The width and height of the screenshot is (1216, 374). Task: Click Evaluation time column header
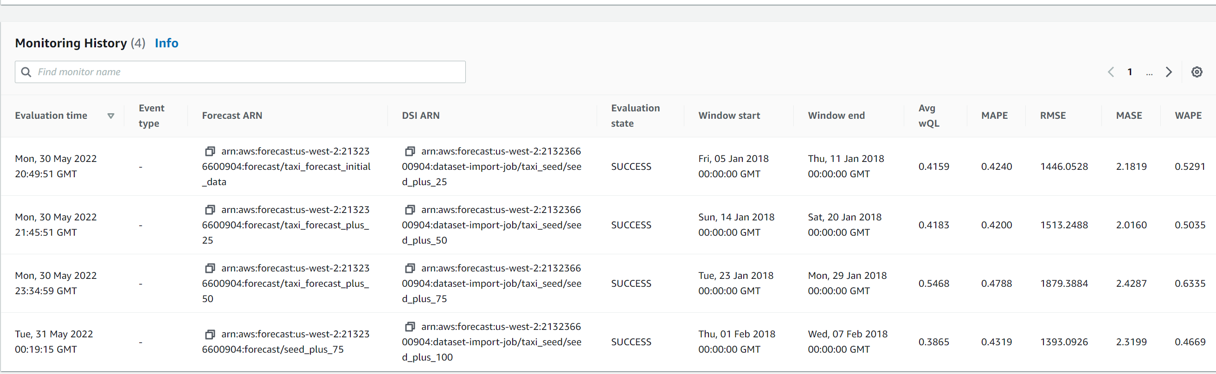51,116
